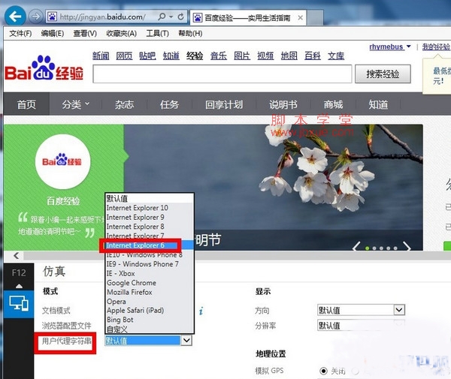Click the browser Back arrow button
This screenshot has width=451, height=379.
(15, 17)
